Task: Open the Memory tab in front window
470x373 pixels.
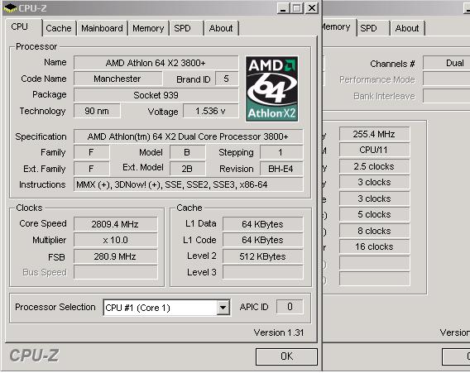Action: coord(148,28)
